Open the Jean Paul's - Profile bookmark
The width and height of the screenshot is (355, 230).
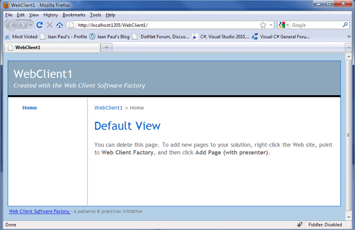pyautogui.click(x=63, y=37)
